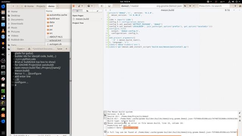Open the gedit hamburger menu
242x136 pixels.
(67, 49)
